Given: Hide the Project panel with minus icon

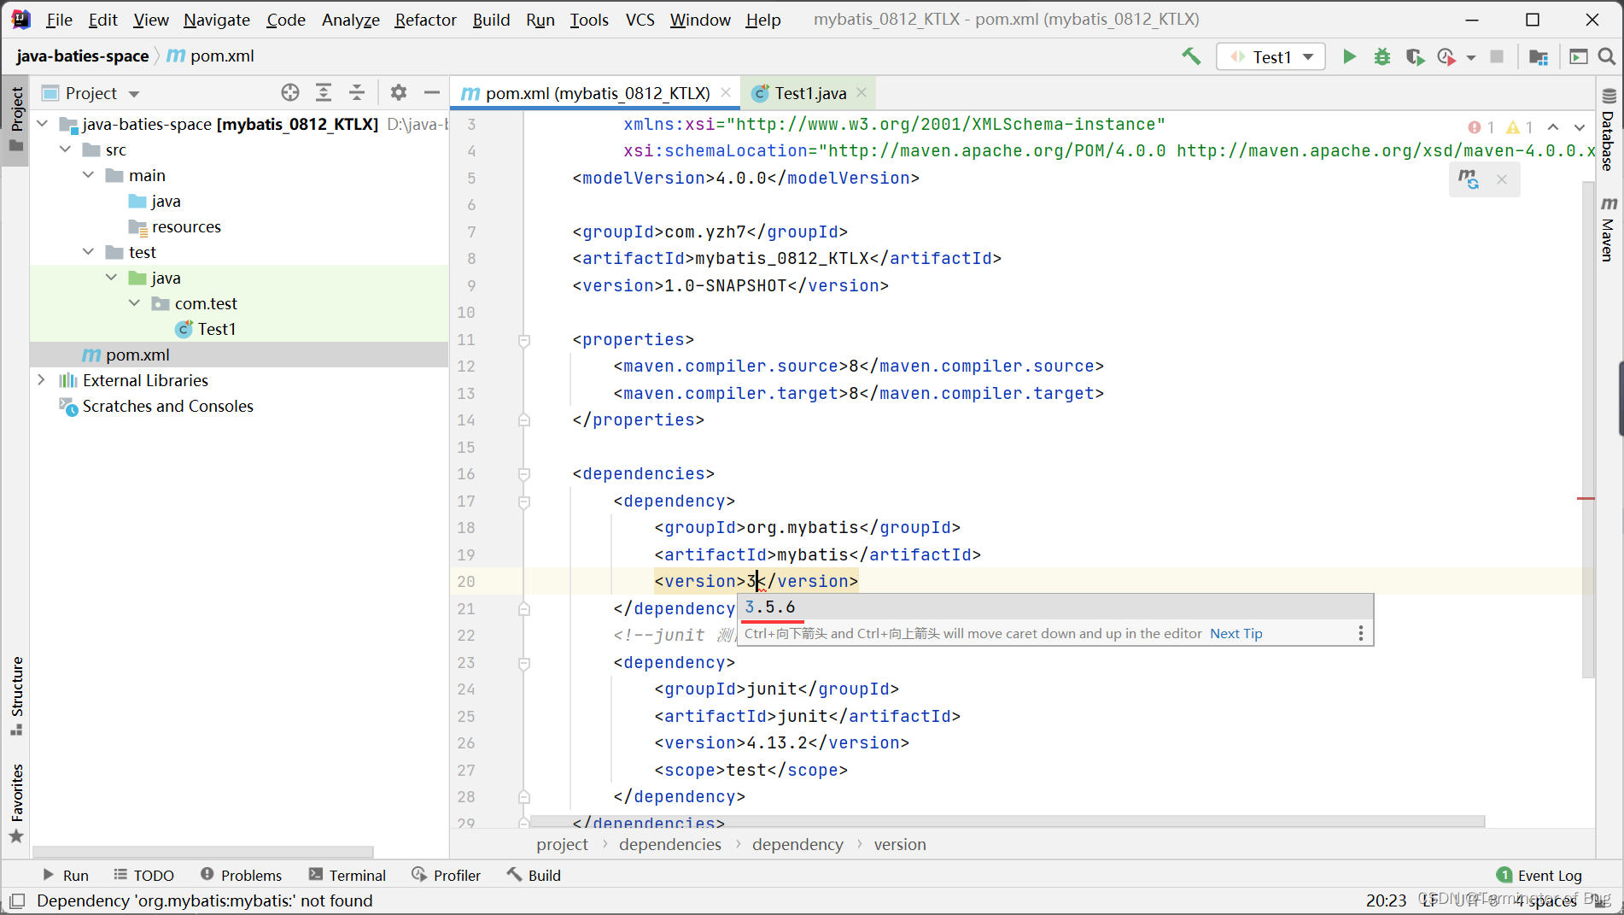Looking at the screenshot, I should click(x=432, y=92).
